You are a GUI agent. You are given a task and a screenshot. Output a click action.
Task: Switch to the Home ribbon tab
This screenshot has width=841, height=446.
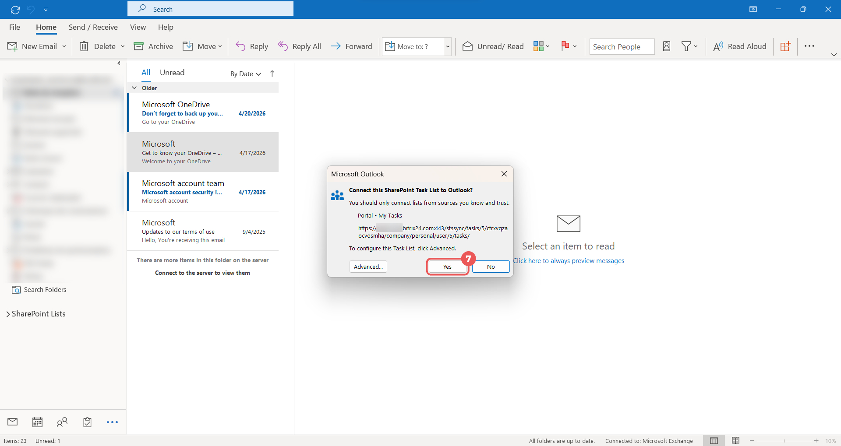click(x=46, y=27)
